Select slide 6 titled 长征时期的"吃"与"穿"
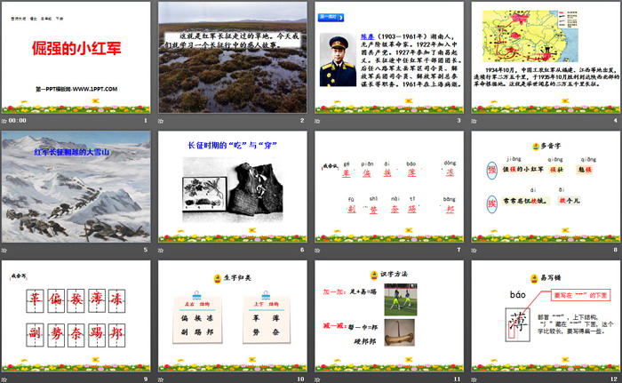The height and width of the screenshot is (383, 622). tap(233, 187)
